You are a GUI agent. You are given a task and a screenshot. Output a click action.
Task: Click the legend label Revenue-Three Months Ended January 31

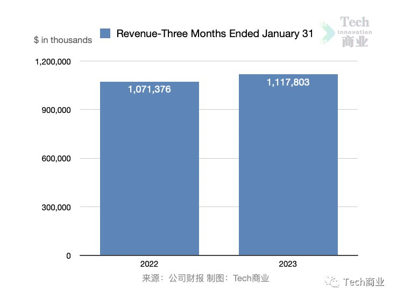point(215,33)
